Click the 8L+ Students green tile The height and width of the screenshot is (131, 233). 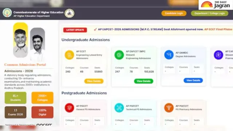coord(15,98)
